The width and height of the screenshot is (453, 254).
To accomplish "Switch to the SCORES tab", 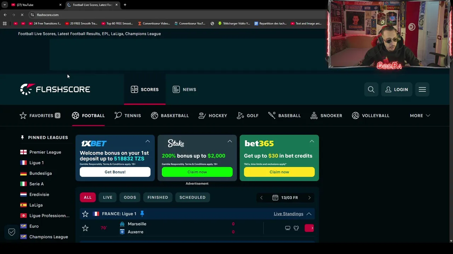I will 145,90.
